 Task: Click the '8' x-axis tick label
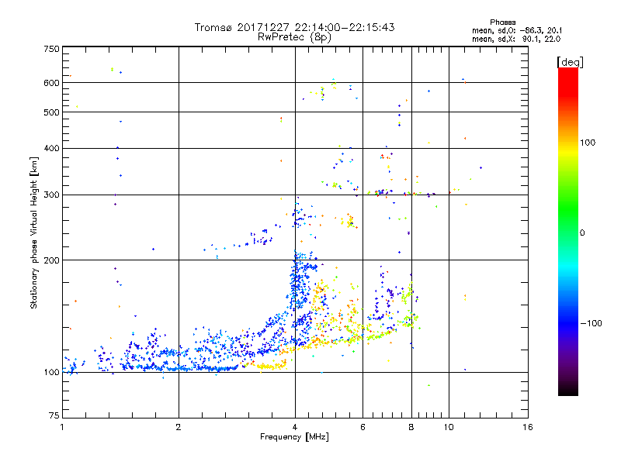tap(411, 427)
